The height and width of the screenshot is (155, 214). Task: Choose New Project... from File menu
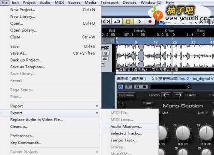coord(51,10)
